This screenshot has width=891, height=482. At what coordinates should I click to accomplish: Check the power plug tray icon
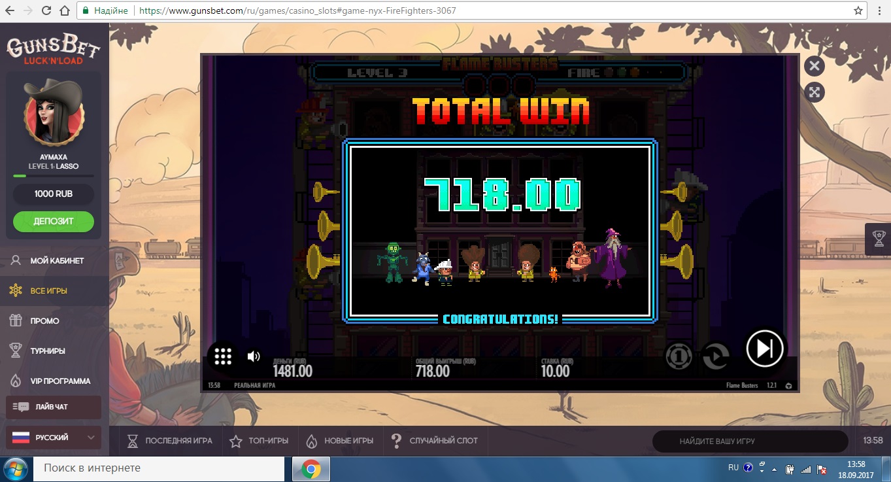790,469
